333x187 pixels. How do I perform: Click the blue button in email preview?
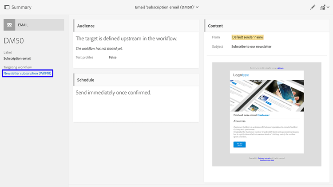coord(239,144)
